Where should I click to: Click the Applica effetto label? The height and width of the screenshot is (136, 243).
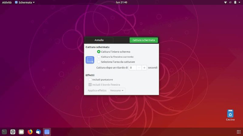(97, 90)
